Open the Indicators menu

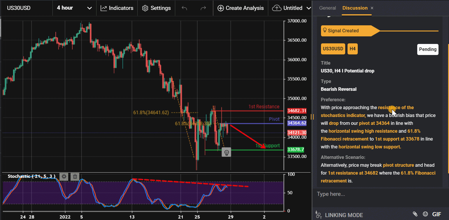(x=117, y=8)
